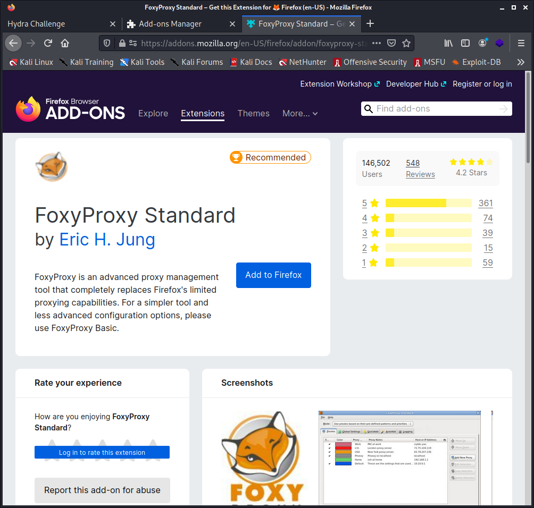534x508 pixels.
Task: Open the Kali Tools bookmark
Action: tap(142, 62)
